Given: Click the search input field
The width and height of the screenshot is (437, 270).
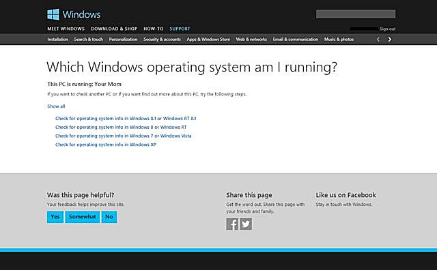Looking at the screenshot, I should coord(356,14).
